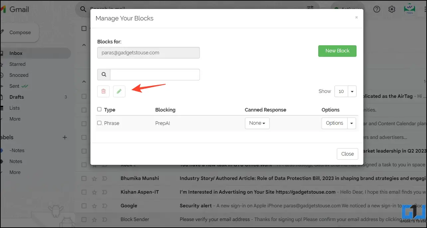
Task: Click the 'Security alert' subject text
Action: click(196, 206)
